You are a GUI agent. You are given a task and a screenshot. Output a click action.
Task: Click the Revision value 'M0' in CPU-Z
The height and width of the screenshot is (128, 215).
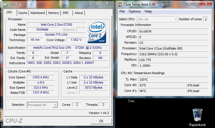click(100, 58)
